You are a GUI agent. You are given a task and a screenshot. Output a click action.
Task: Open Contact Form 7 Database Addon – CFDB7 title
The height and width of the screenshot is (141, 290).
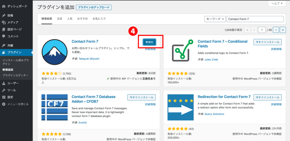coord(93,99)
